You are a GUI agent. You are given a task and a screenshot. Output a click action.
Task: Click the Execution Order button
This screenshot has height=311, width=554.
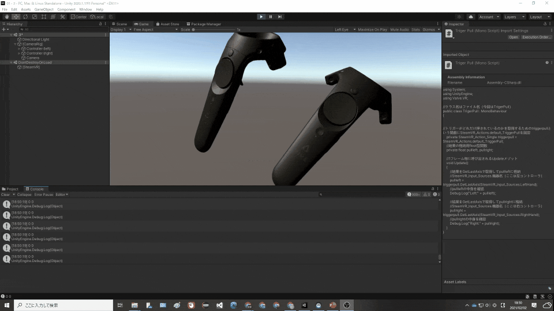click(x=536, y=37)
